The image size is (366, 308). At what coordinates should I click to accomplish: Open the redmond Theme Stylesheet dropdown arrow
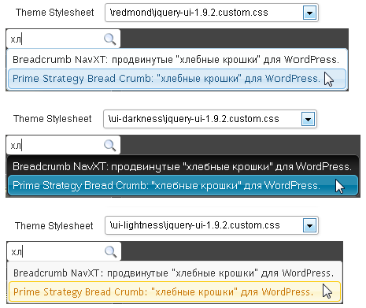309,13
